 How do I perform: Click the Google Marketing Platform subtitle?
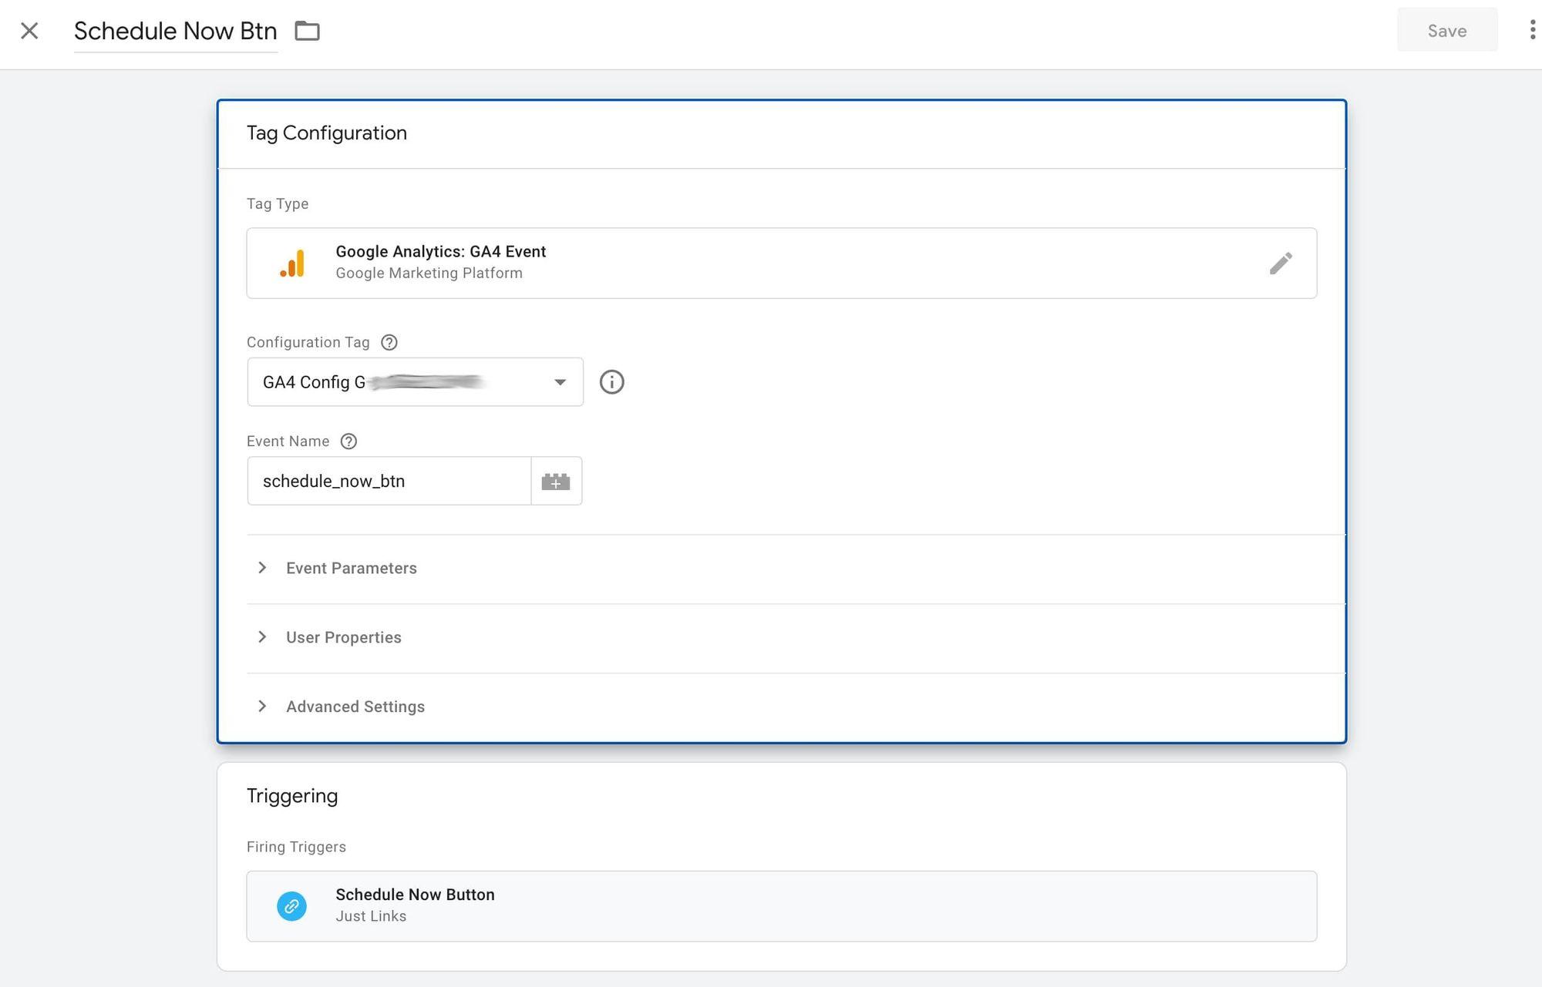coord(429,274)
